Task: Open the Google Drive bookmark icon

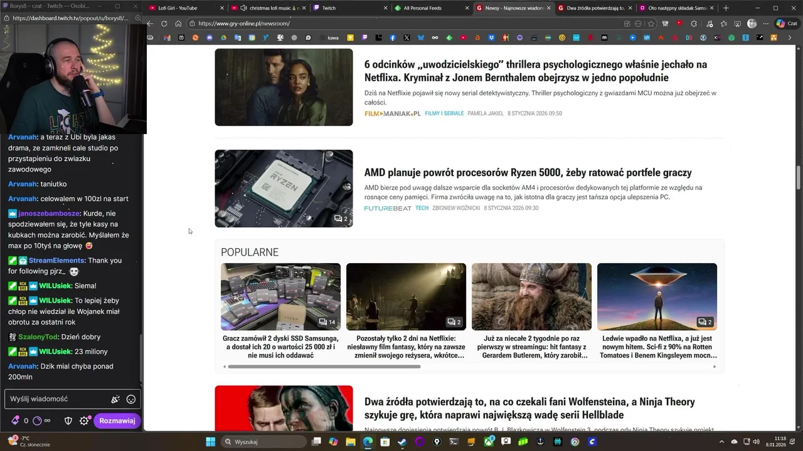Action: tap(223, 38)
